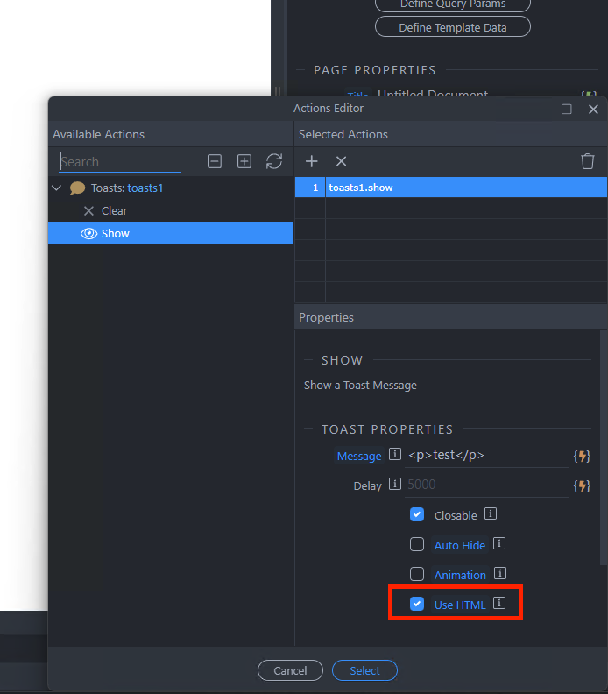
Task: Uncheck the Closable checkbox
Action: pos(417,515)
